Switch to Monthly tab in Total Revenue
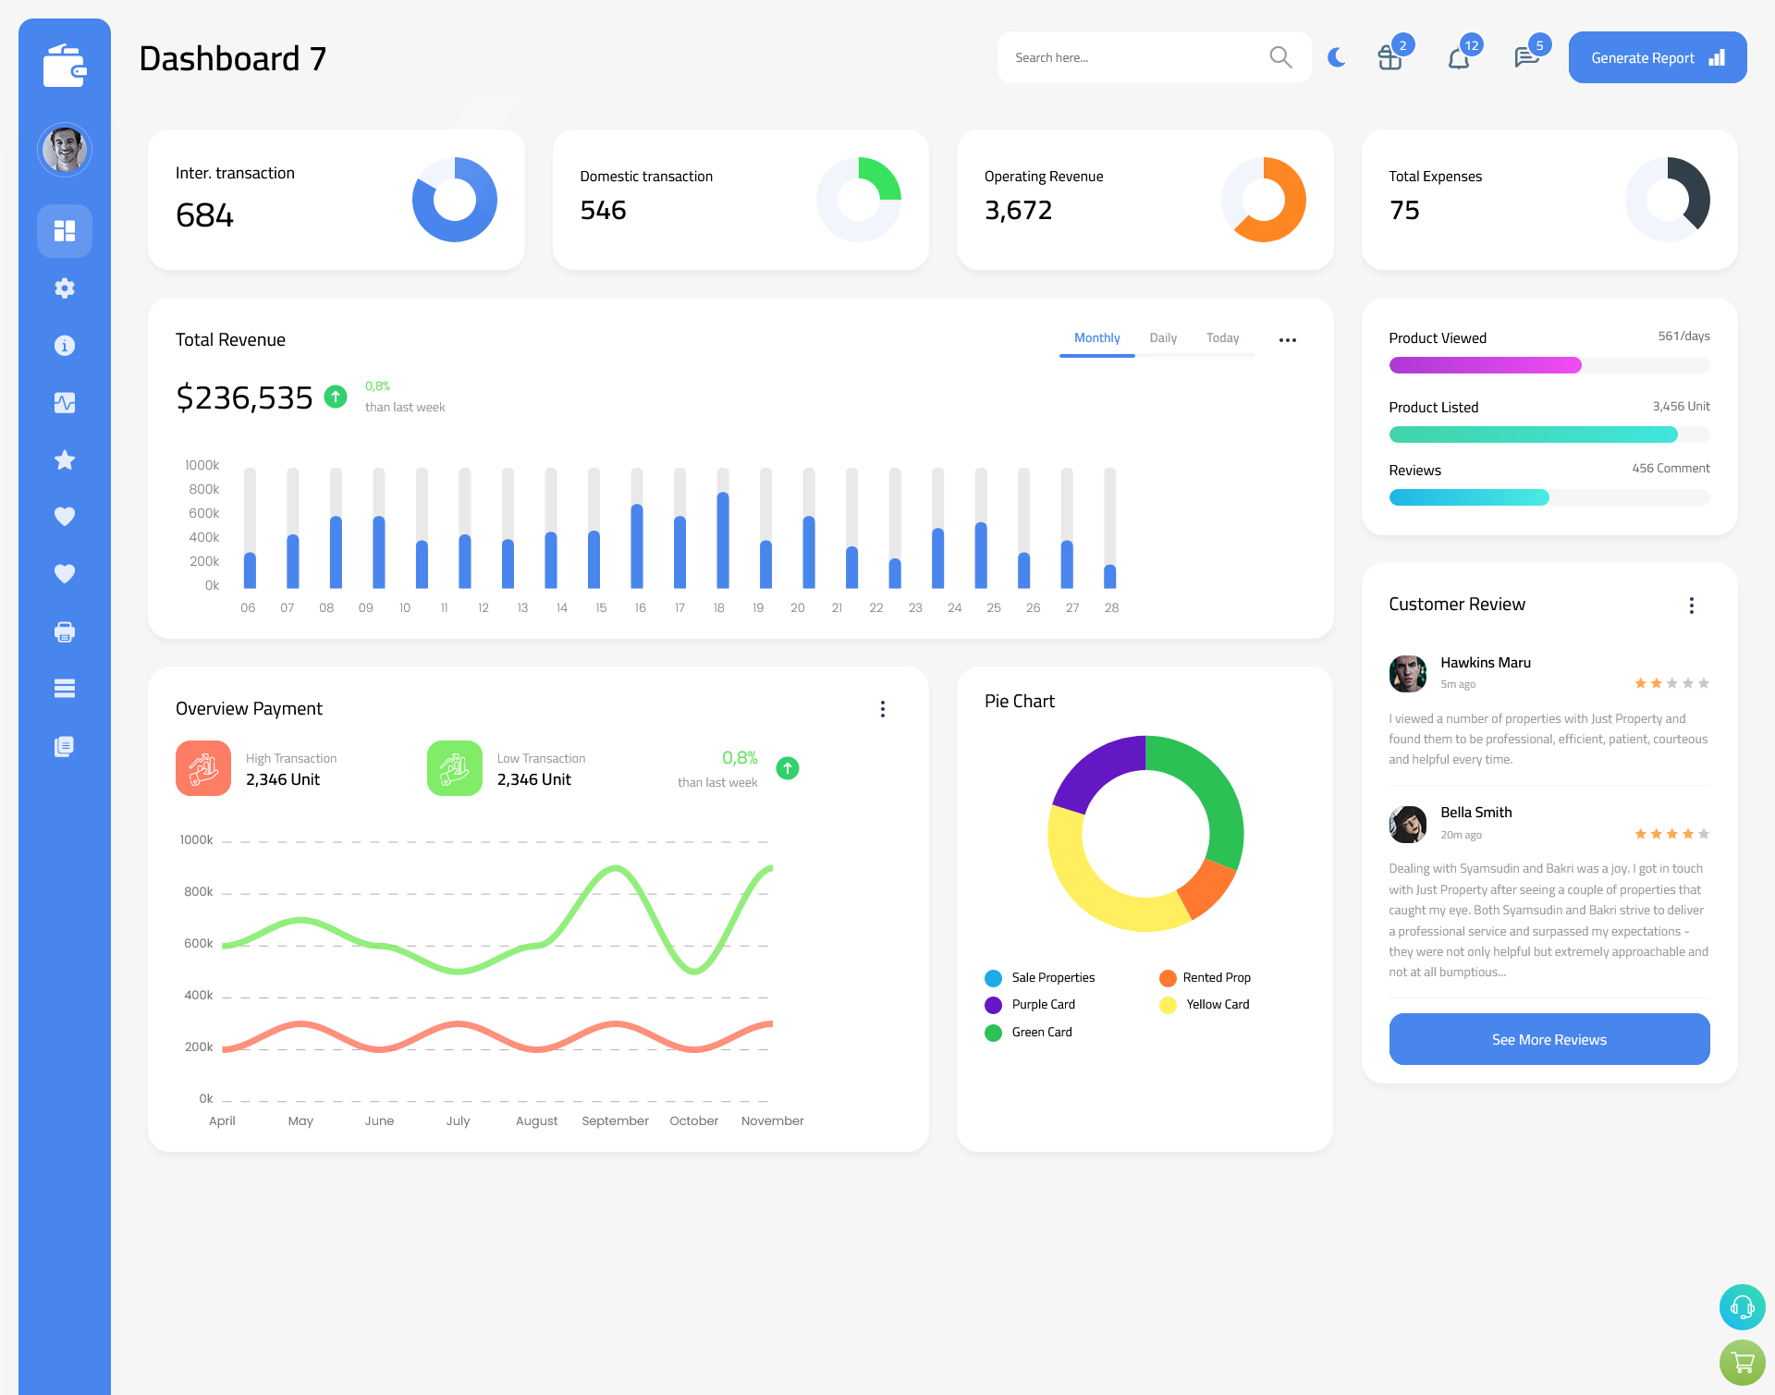Image resolution: width=1775 pixels, height=1395 pixels. coord(1096,338)
